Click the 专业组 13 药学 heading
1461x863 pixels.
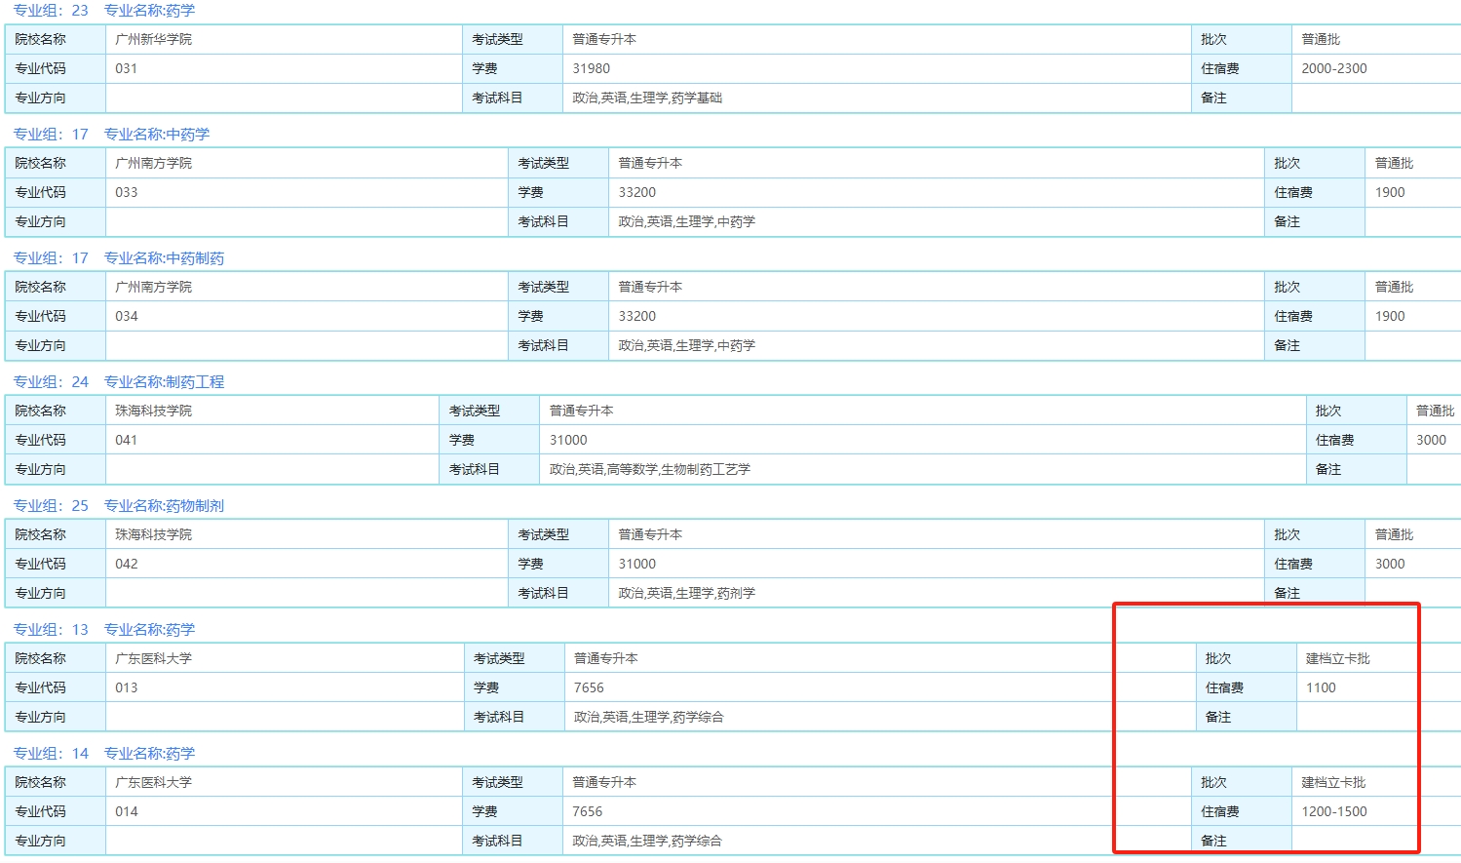(103, 630)
